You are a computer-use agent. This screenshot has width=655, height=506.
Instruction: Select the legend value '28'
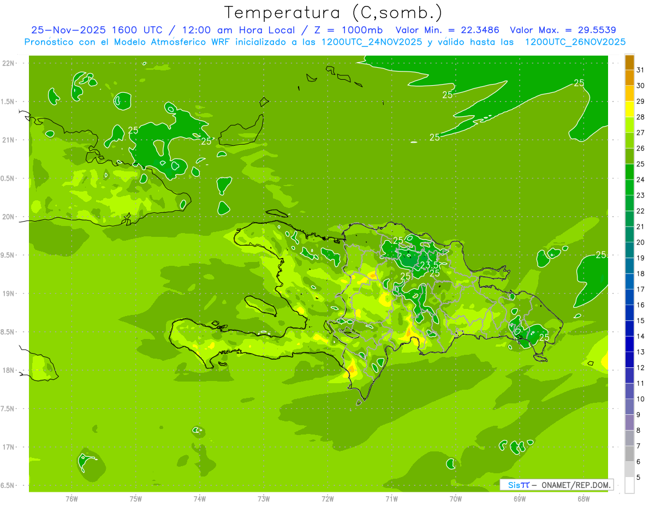coord(641,117)
